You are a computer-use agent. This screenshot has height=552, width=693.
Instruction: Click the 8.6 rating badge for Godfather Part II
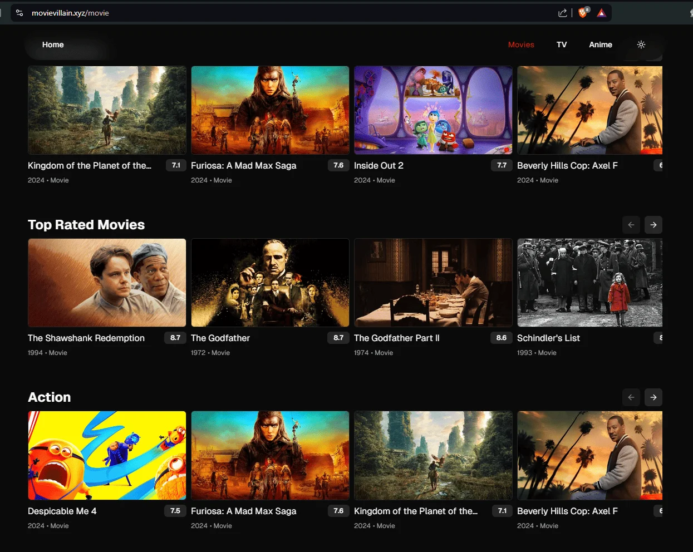tap(502, 338)
